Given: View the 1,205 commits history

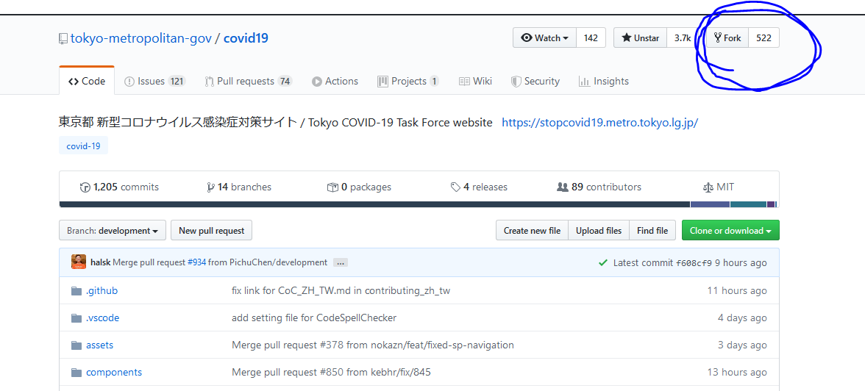Looking at the screenshot, I should tap(119, 187).
